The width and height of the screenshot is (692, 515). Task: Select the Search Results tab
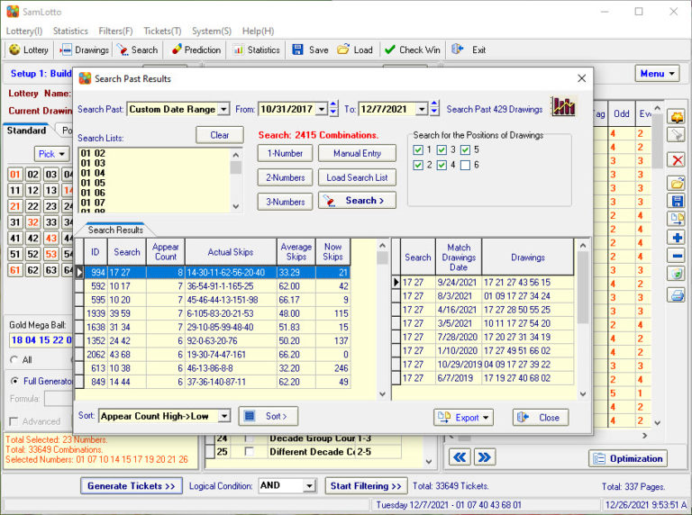[114, 230]
